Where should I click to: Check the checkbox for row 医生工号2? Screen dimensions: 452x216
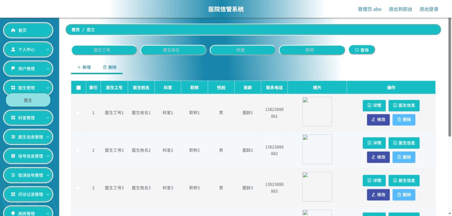[78, 150]
